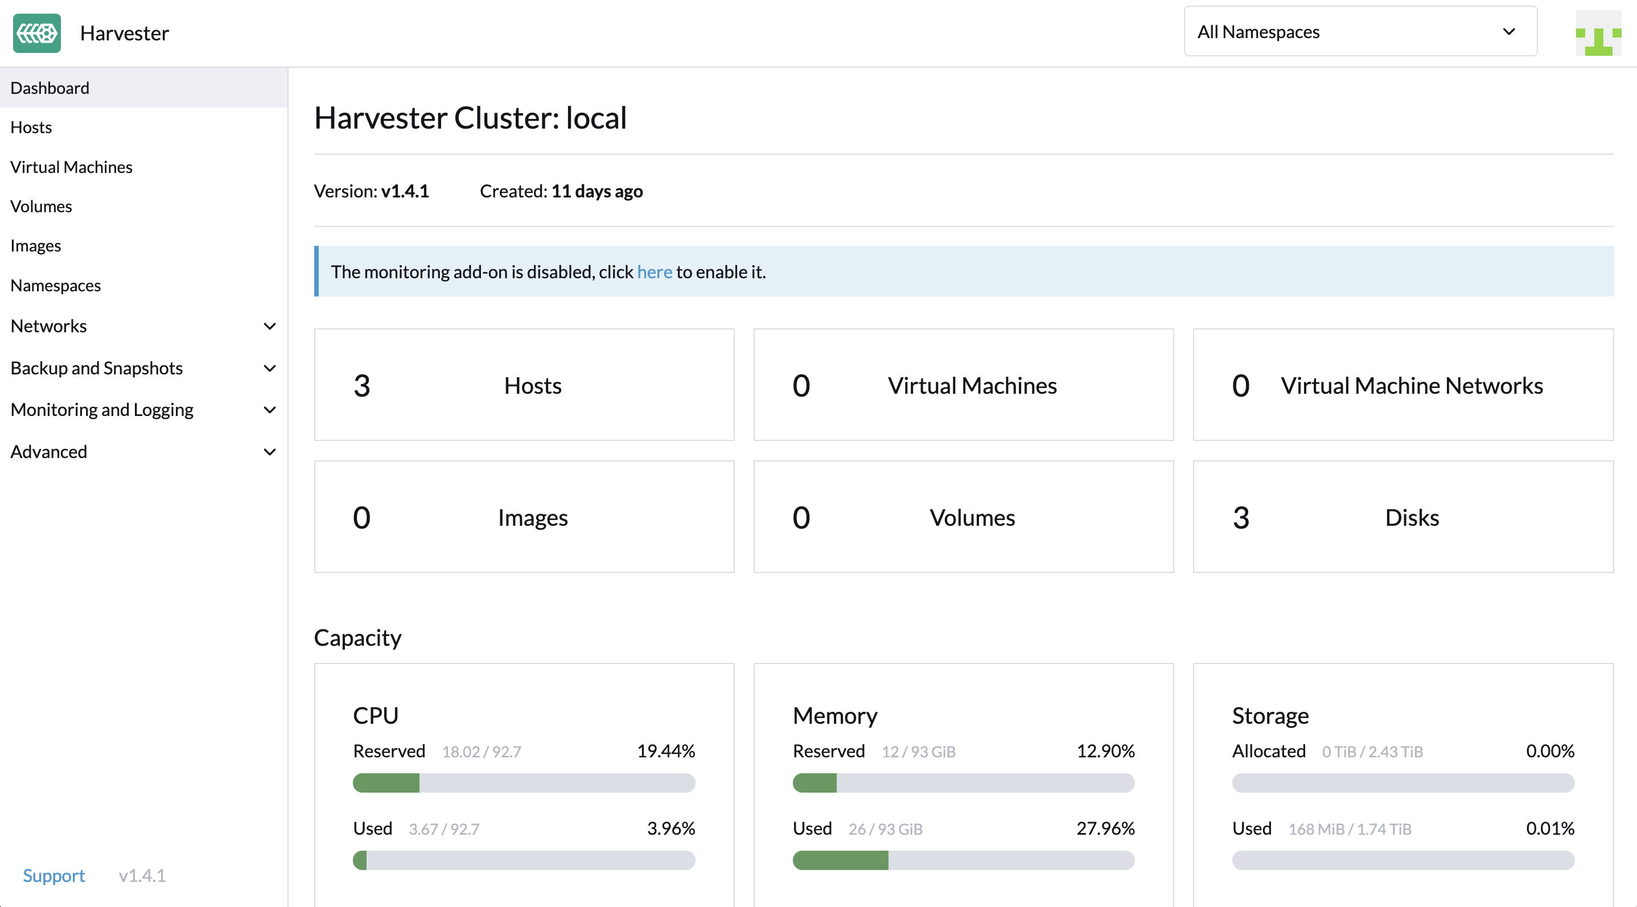Image resolution: width=1637 pixels, height=907 pixels.
Task: Click the Advanced sidebar label
Action: 49,452
